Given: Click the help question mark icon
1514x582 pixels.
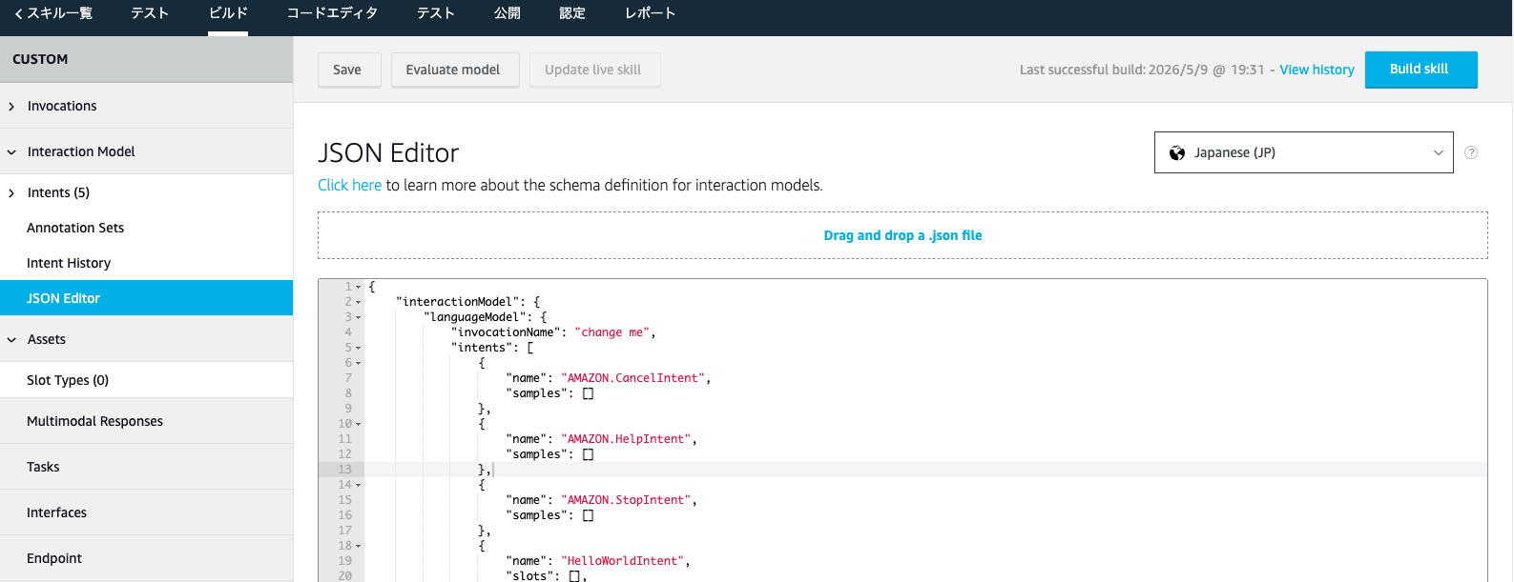Looking at the screenshot, I should point(1471,152).
